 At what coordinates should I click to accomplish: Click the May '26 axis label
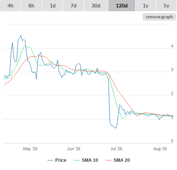(30, 149)
